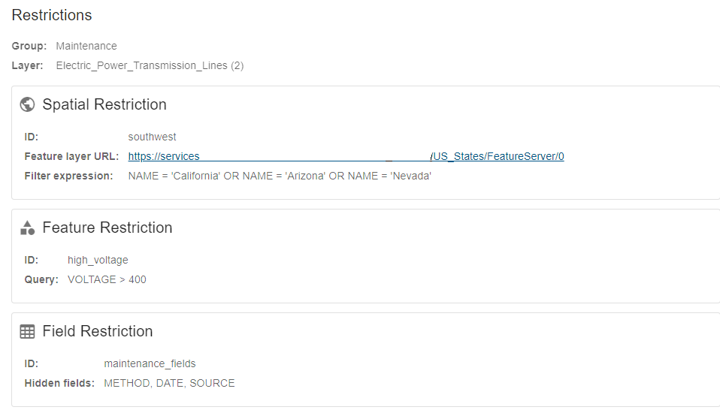720x419 pixels.
Task: Click the VOLTAGE > 400 query text
Action: [x=107, y=279]
